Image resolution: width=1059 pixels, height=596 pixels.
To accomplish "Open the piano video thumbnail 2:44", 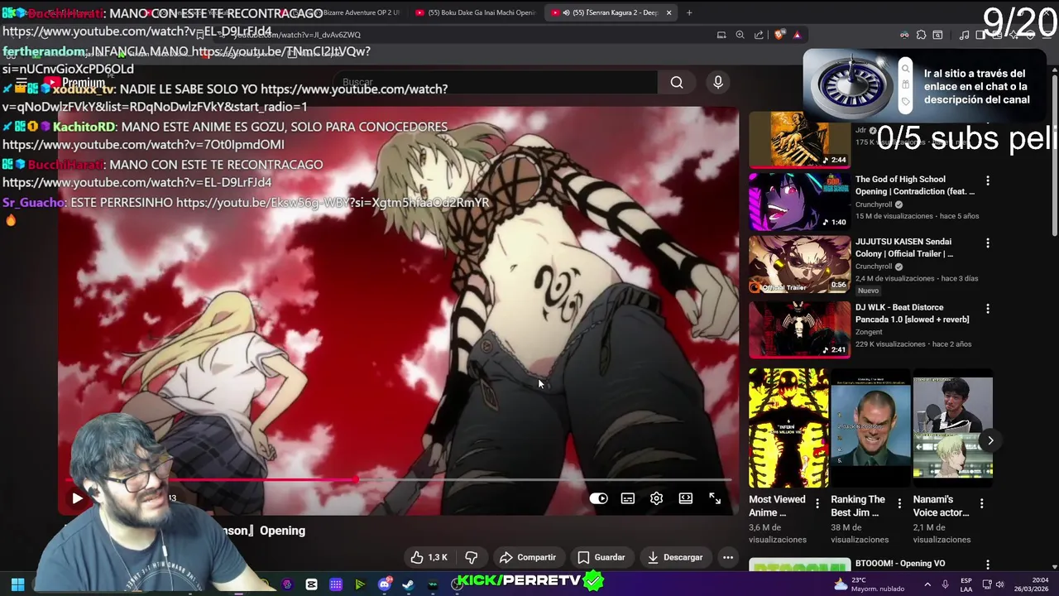I will click(799, 141).
